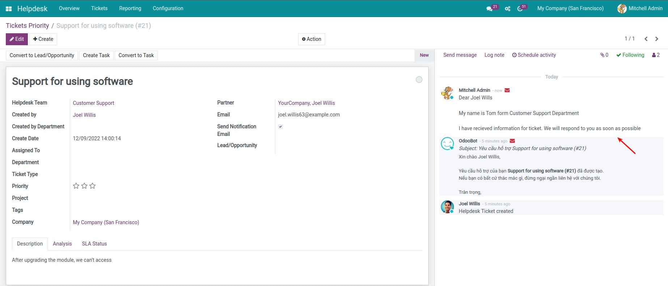Viewport: 668px width, 286px height.
Task: Toggle the Following subscription button
Action: [x=630, y=55]
